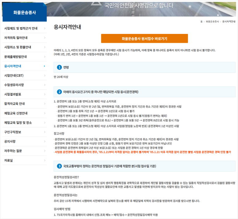
Task: Click the 참고사항 subheading
Action: click(x=59, y=134)
